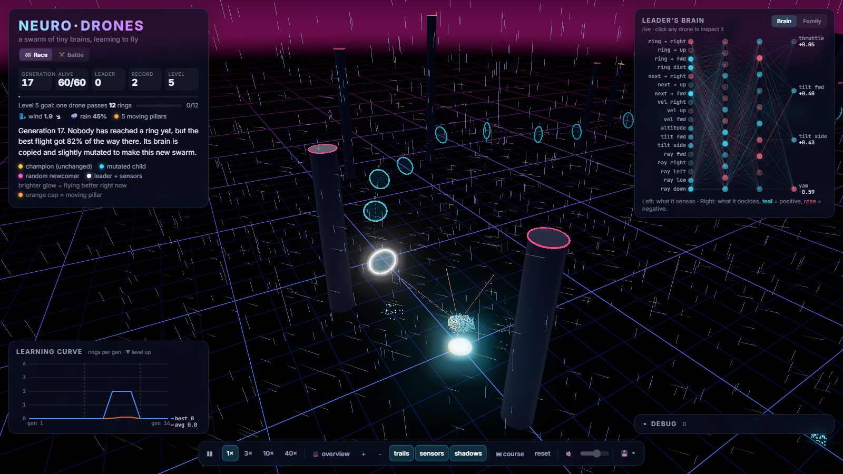Set speed to 10×
This screenshot has width=843, height=474.
click(x=268, y=453)
